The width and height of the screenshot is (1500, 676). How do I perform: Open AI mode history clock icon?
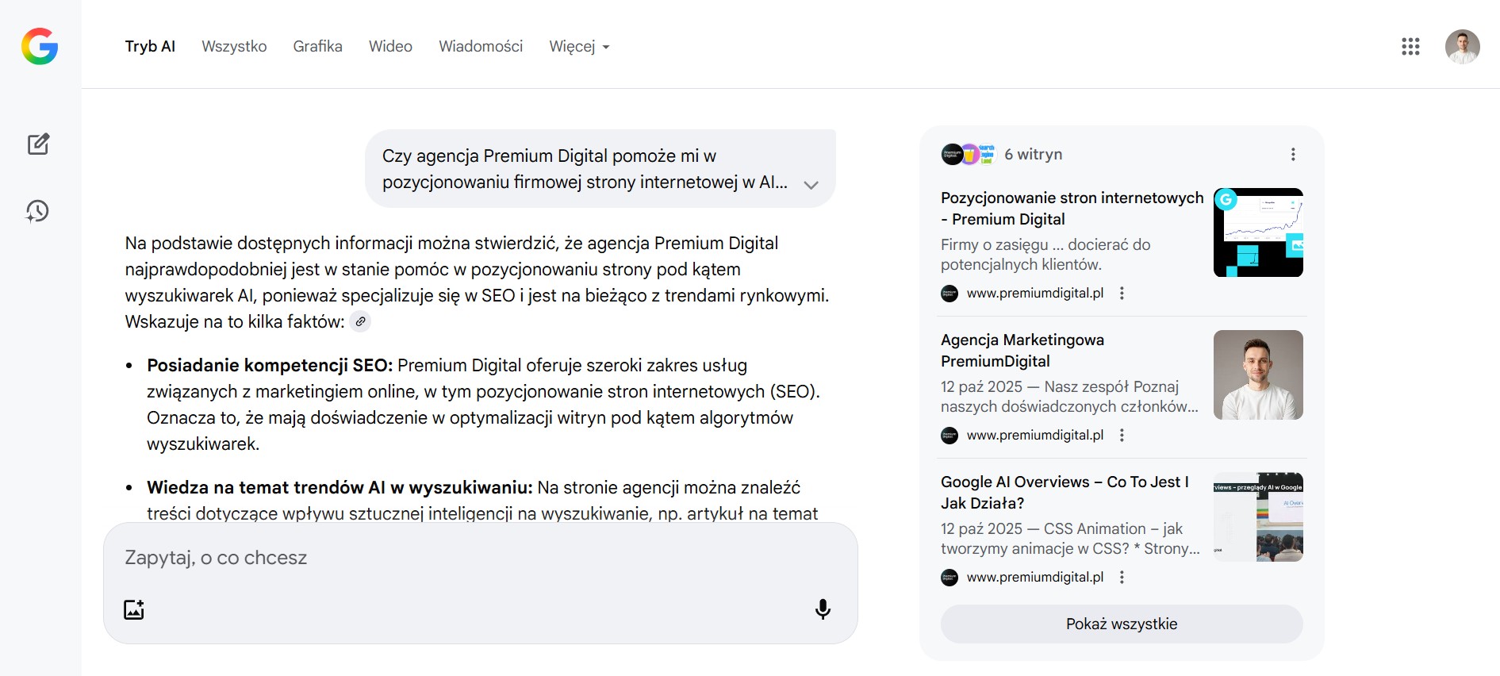pos(38,211)
